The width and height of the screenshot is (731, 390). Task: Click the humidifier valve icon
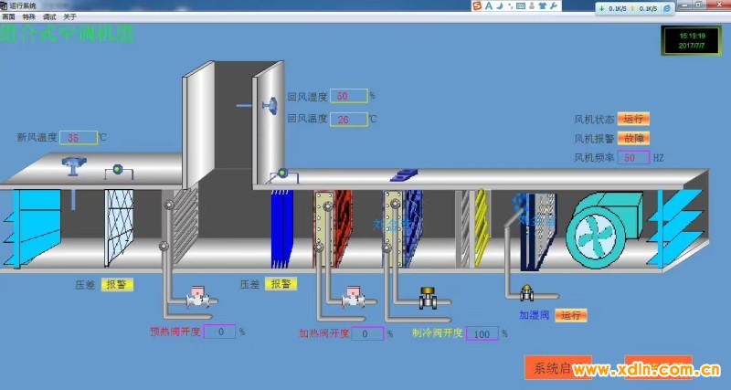tap(526, 294)
